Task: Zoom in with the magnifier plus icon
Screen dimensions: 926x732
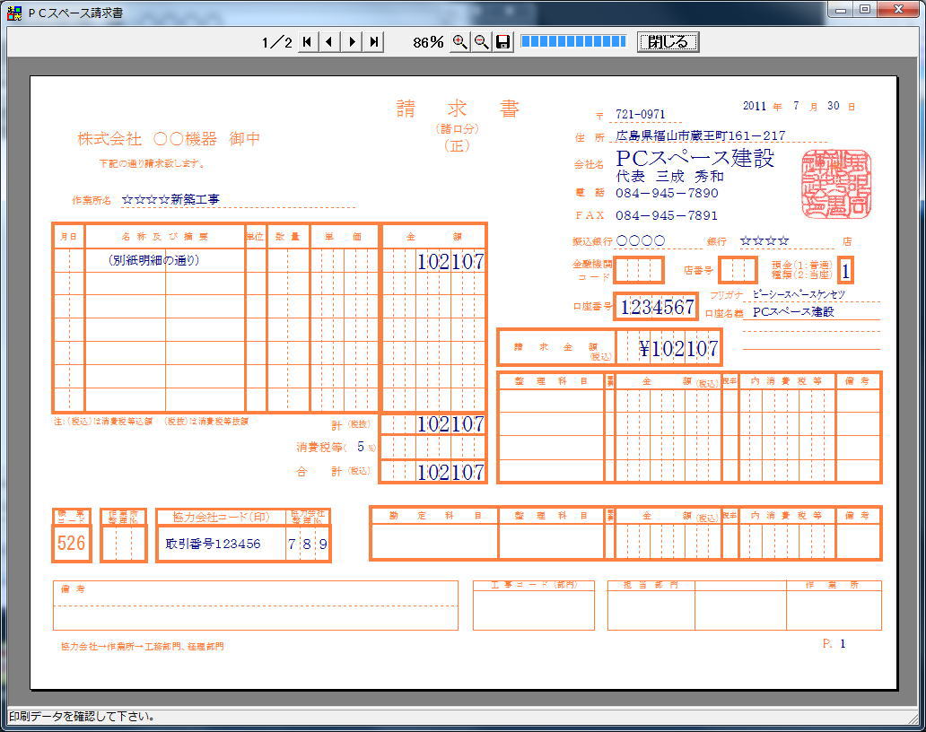Action: pyautogui.click(x=459, y=42)
